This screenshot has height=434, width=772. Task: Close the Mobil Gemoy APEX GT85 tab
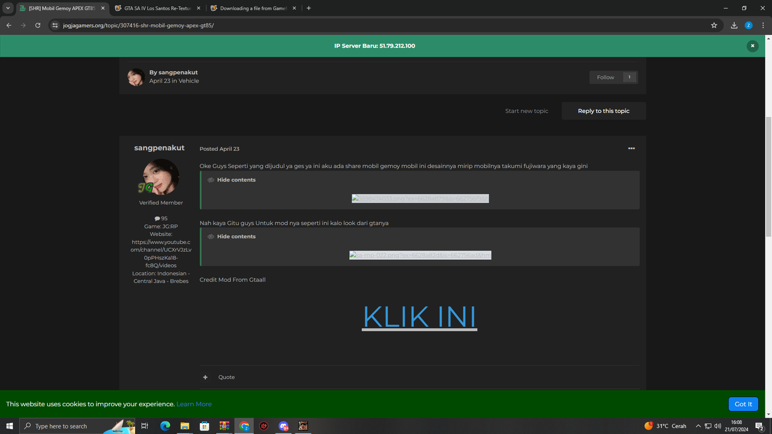click(103, 8)
